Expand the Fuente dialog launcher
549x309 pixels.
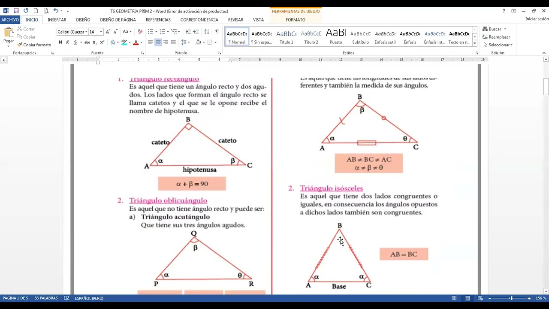142,53
